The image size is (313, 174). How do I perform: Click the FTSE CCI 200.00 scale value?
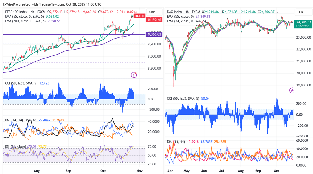153,89
